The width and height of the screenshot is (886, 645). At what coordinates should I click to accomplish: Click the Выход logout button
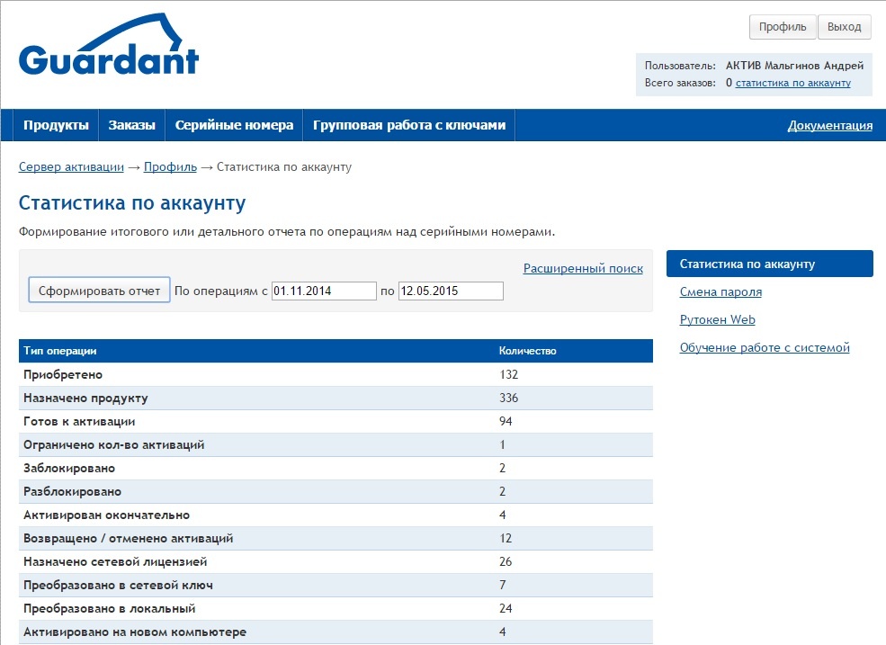(x=844, y=27)
